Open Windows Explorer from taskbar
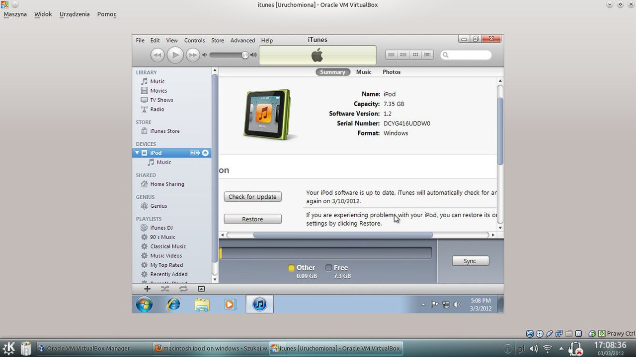This screenshot has width=636, height=357. pos(202,304)
